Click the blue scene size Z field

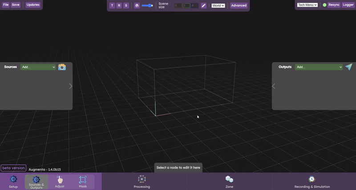pyautogui.click(x=194, y=6)
